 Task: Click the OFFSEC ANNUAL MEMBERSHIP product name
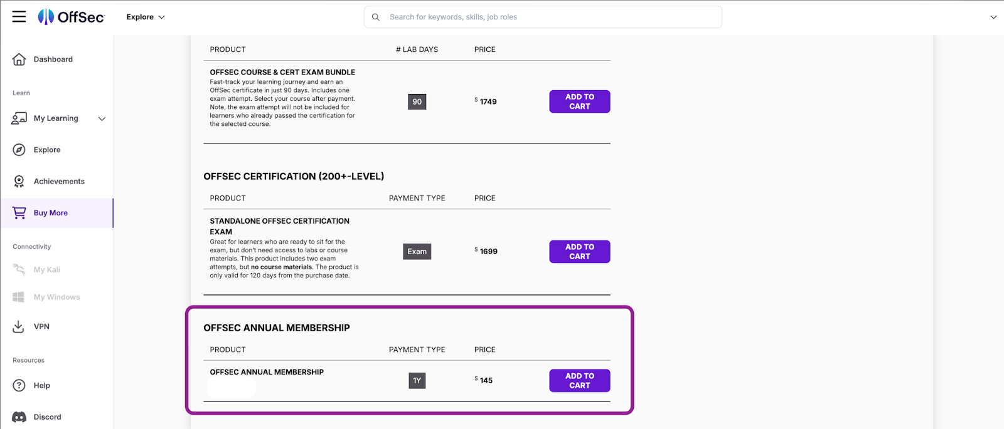pyautogui.click(x=267, y=372)
